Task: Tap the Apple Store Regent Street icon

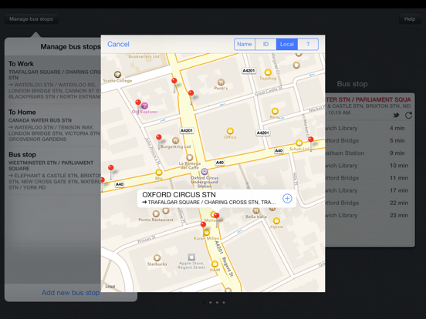Action: [191, 257]
